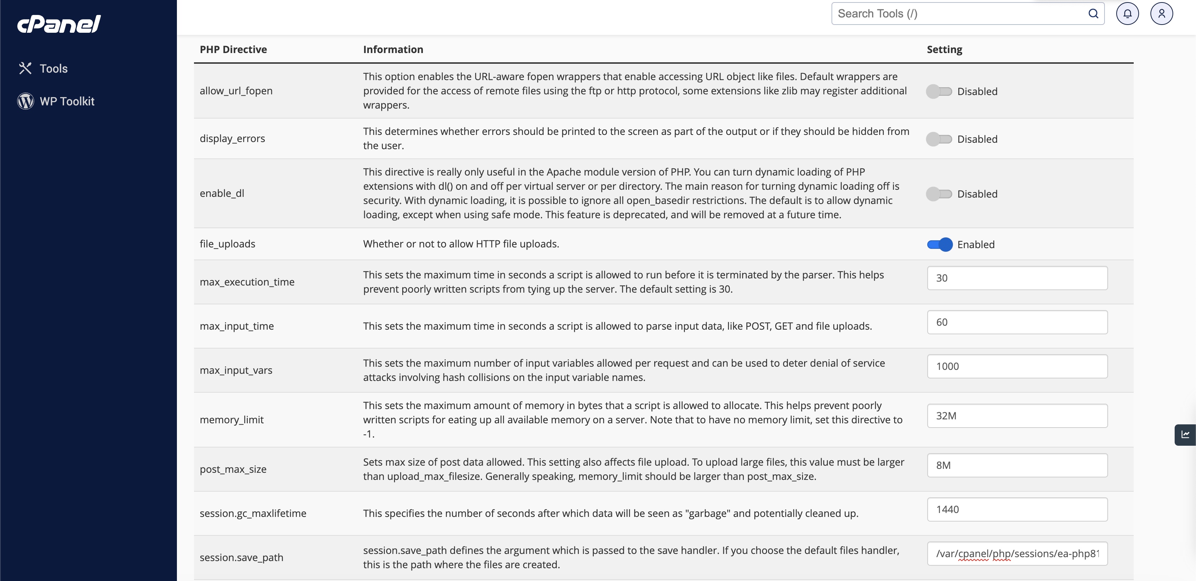This screenshot has width=1196, height=581.
Task: Toggle allow_url_fopen setting on
Action: pyautogui.click(x=939, y=90)
